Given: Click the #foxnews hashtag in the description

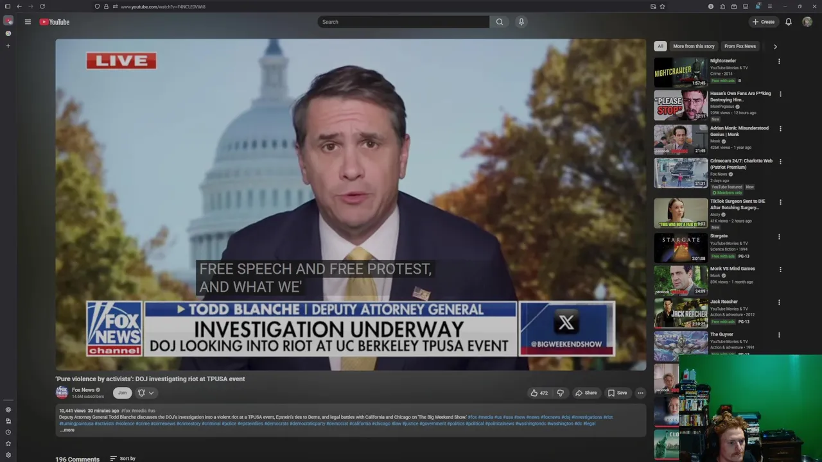Looking at the screenshot, I should [550, 417].
